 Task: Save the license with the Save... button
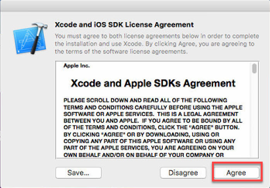[x=79, y=172]
